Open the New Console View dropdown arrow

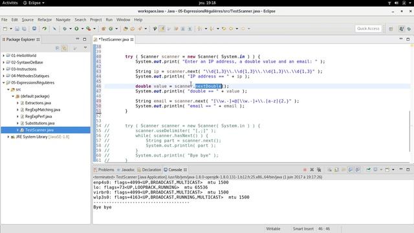point(393,170)
